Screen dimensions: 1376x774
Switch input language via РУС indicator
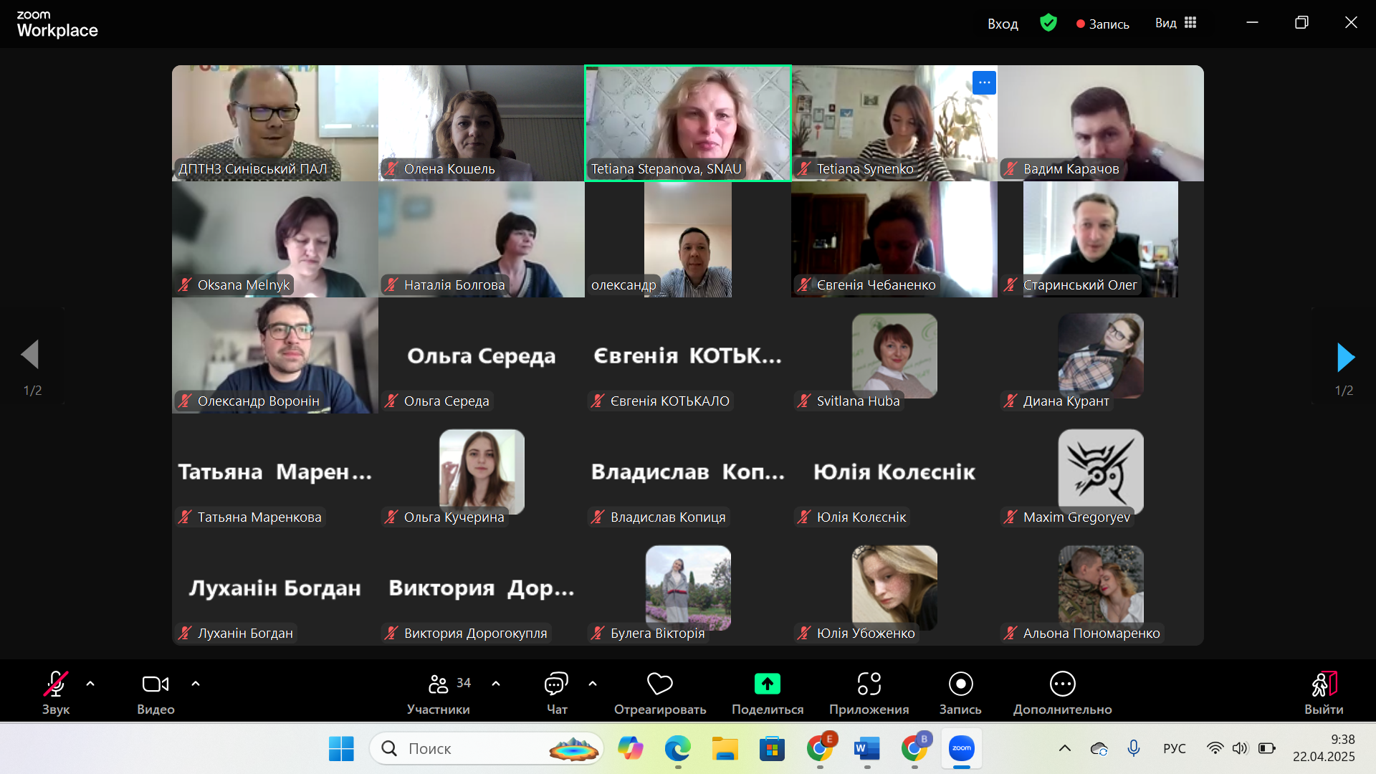point(1174,749)
